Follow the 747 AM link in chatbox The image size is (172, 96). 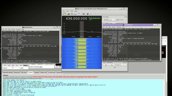click(27, 83)
